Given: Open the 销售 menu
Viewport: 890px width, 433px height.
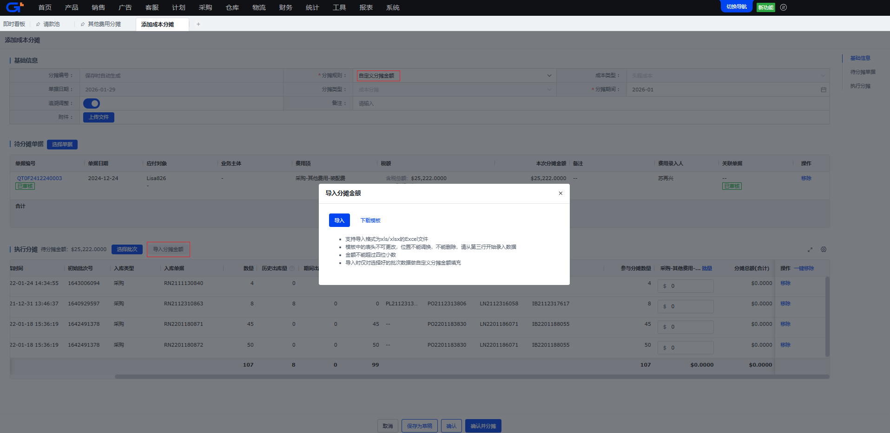Looking at the screenshot, I should pyautogui.click(x=99, y=7).
